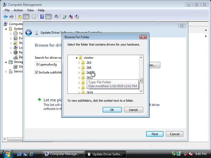The height and width of the screenshot is (158, 211).
Task: Expand the 2k8 folder node
Action: (79, 68)
